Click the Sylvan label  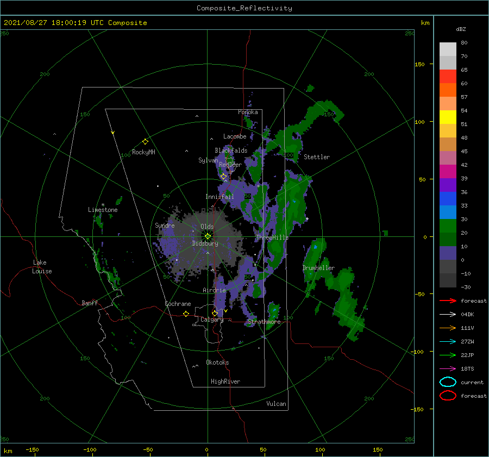[x=208, y=160]
